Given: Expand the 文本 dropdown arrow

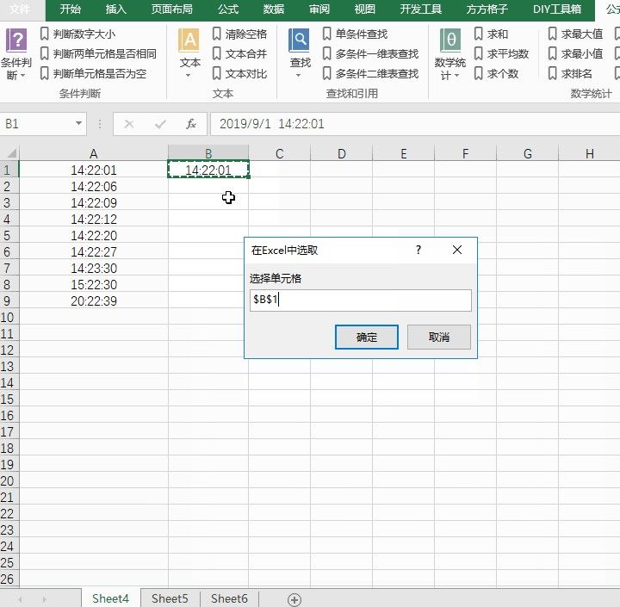Looking at the screenshot, I should (189, 76).
